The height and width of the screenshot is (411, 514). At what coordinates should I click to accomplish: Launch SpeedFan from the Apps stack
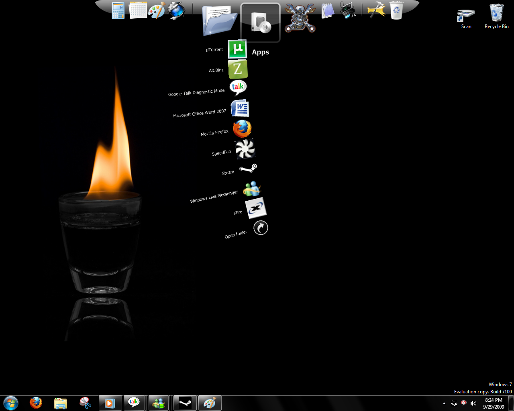[245, 149]
